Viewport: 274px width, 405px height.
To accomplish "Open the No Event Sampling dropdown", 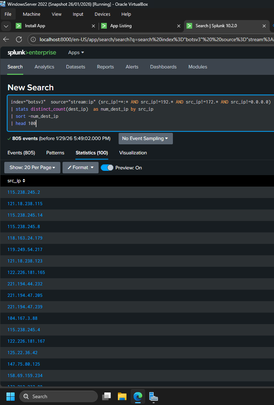I will (x=145, y=139).
